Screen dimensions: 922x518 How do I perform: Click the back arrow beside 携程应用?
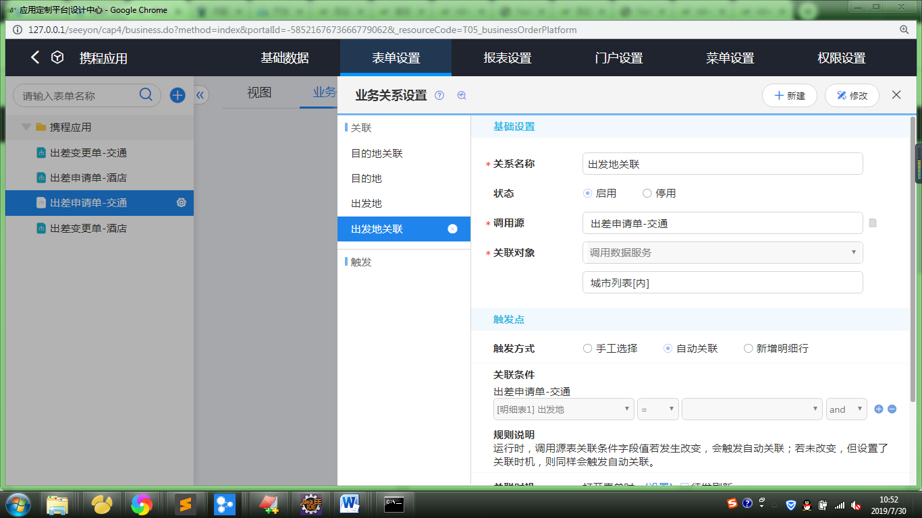click(x=35, y=58)
